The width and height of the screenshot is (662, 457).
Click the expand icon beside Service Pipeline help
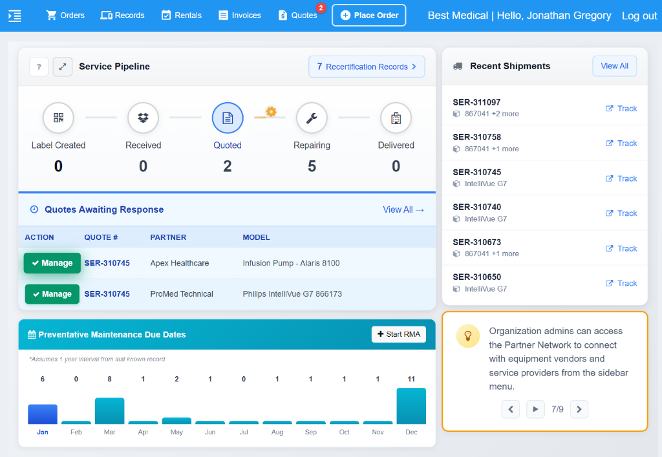point(61,67)
